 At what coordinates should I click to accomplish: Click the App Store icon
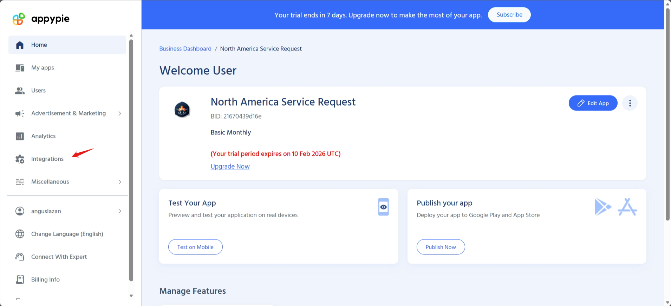click(x=627, y=207)
